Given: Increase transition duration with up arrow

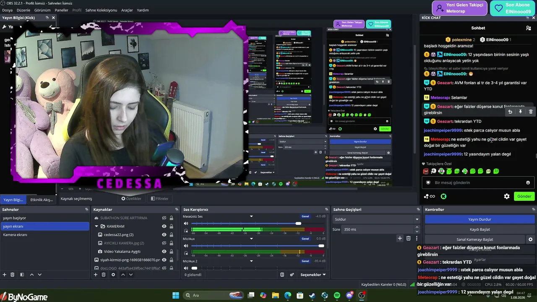Looking at the screenshot, I should pos(417,228).
